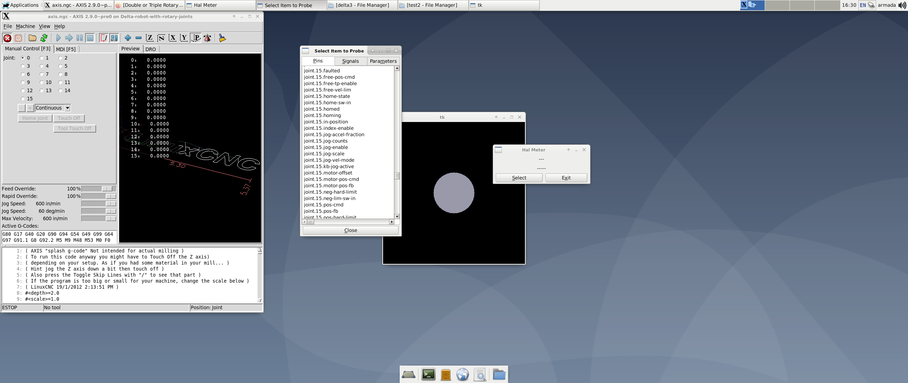This screenshot has height=383, width=908.
Task: Switch to Parameters tab in probe dialog
Action: [x=383, y=61]
